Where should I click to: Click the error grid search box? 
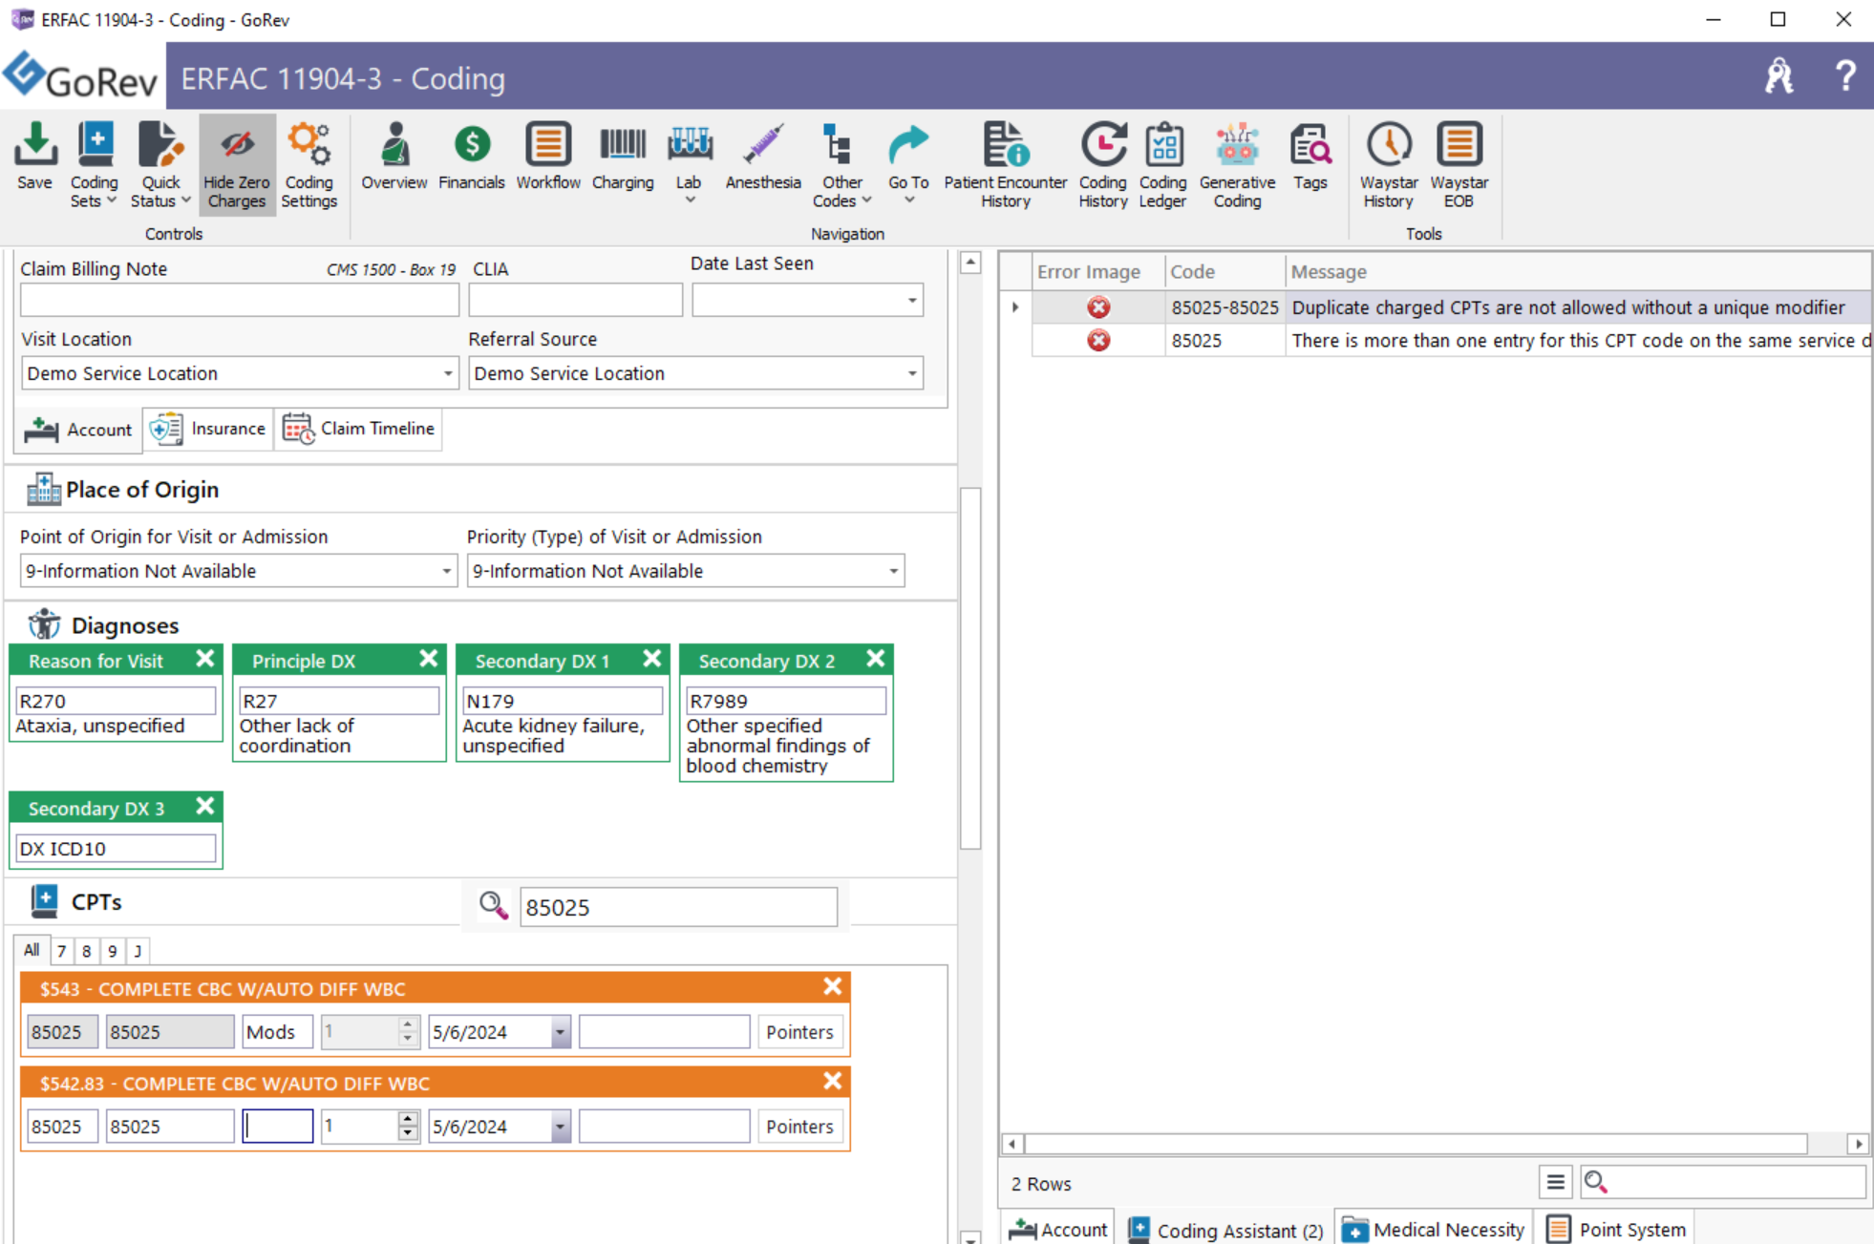(x=1723, y=1182)
